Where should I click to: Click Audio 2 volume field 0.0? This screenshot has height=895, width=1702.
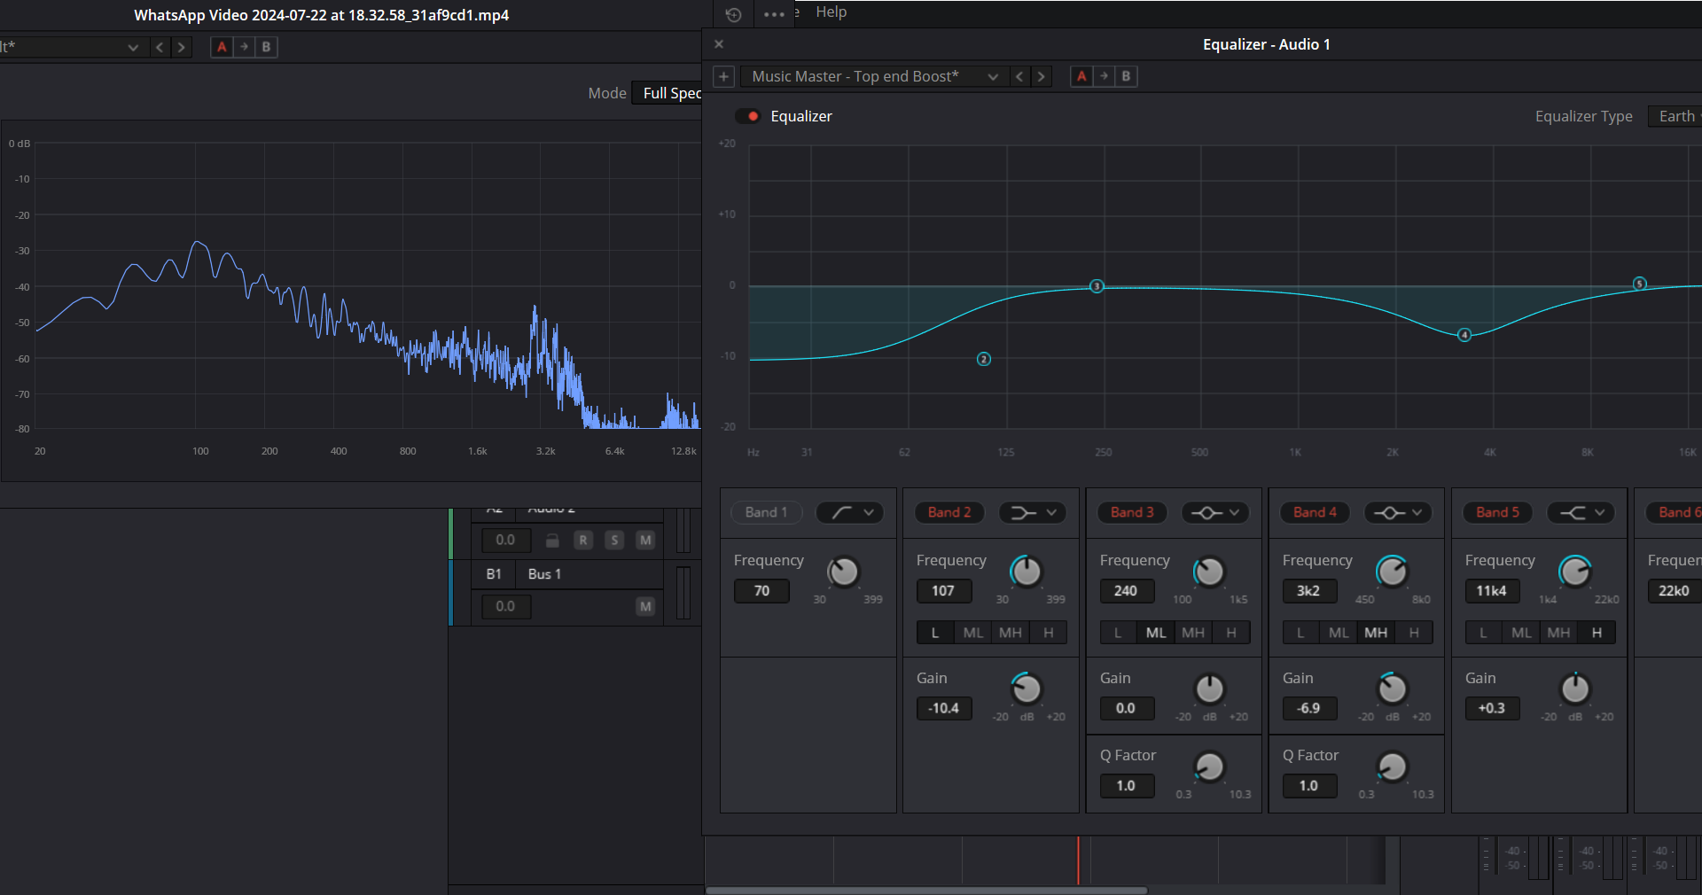506,540
